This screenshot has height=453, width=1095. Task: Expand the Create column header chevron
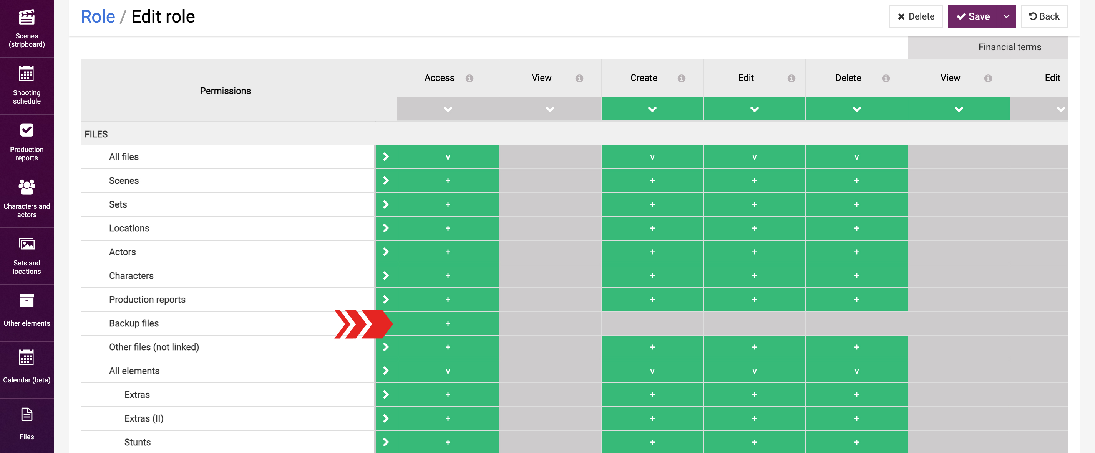point(652,109)
